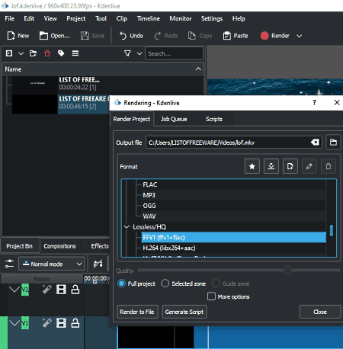The width and height of the screenshot is (343, 349).
Task: Click the Undo toolbar button
Action: pyautogui.click(x=131, y=36)
